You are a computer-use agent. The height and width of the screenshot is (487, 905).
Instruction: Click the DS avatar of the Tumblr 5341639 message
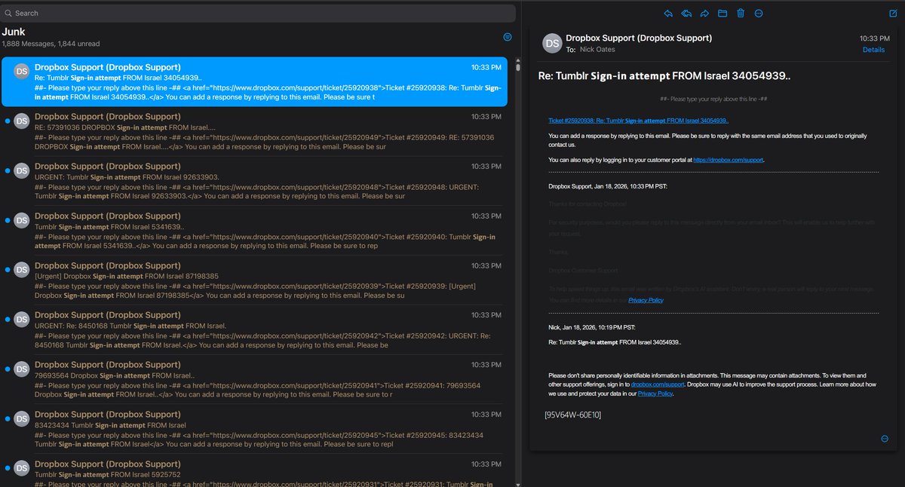click(x=22, y=220)
